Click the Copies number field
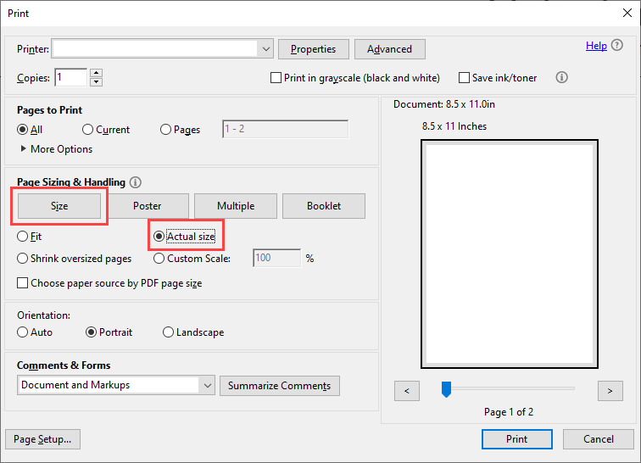The height and width of the screenshot is (463, 641). tap(71, 77)
